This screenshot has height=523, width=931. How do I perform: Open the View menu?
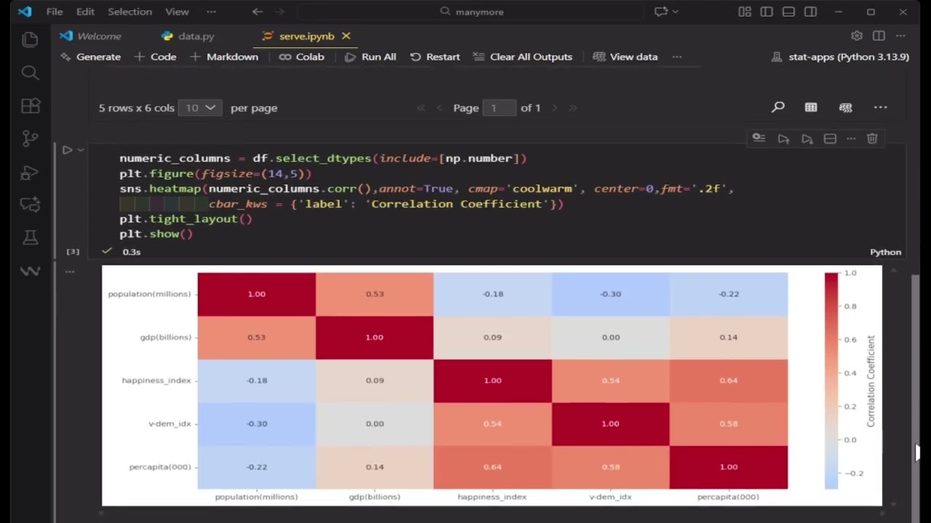coord(177,12)
